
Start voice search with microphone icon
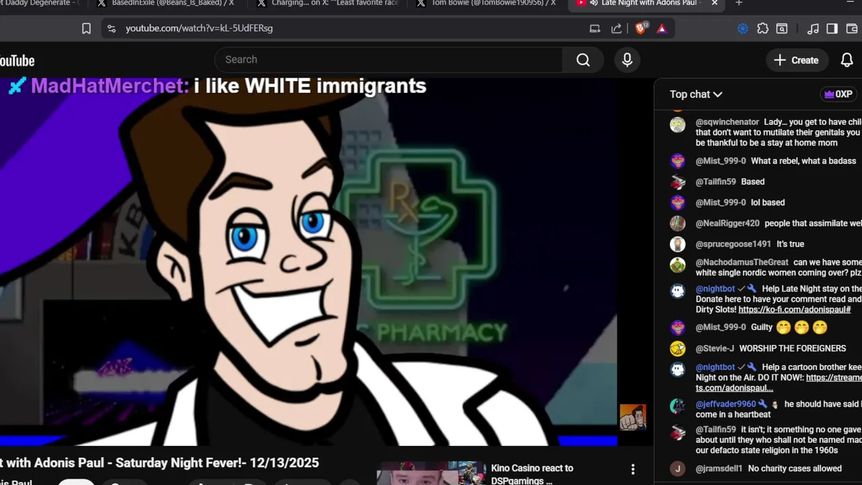click(x=627, y=60)
